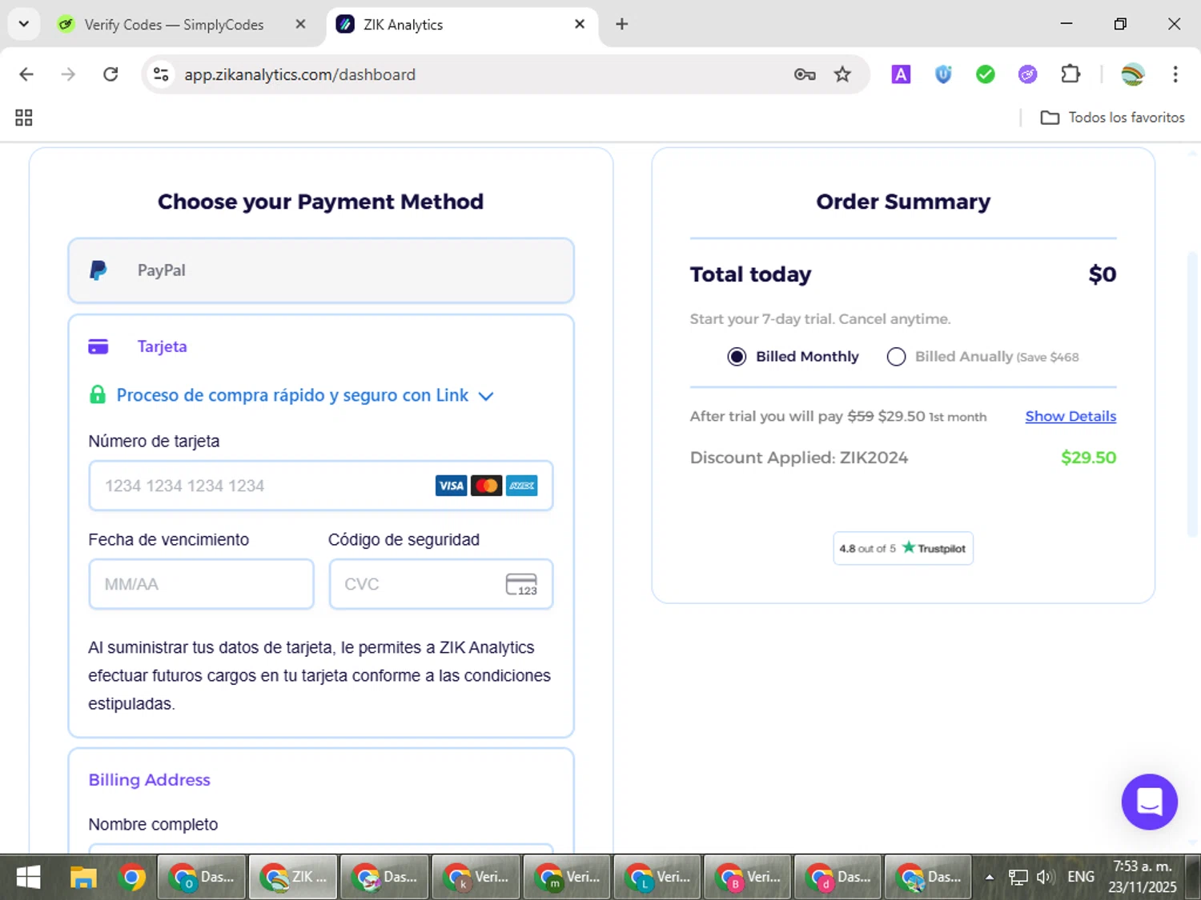The height and width of the screenshot is (900, 1201).
Task: Click the CVC card hint icon
Action: pyautogui.click(x=522, y=585)
